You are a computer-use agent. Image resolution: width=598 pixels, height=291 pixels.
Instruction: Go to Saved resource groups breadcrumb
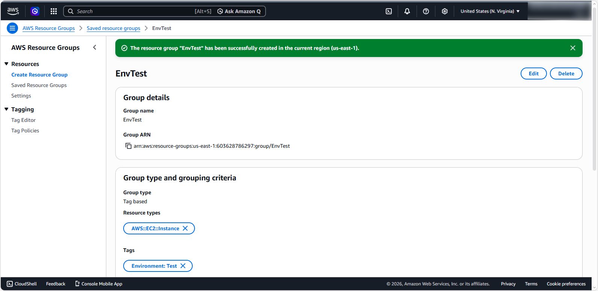[113, 28]
